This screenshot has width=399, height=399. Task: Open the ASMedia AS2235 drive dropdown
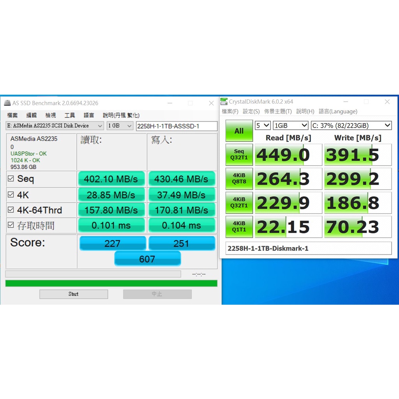(x=55, y=126)
